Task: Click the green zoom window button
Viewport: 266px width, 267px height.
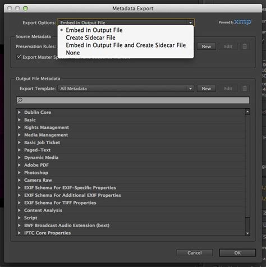Action: 25,8
